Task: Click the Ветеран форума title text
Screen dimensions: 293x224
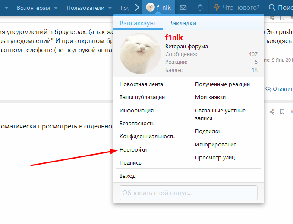Action: (186, 47)
